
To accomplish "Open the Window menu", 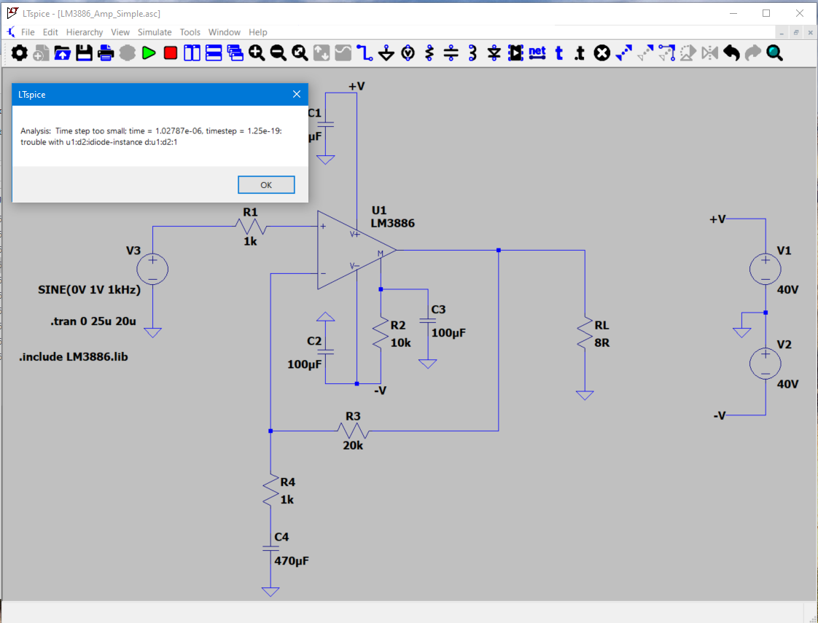I will (225, 32).
